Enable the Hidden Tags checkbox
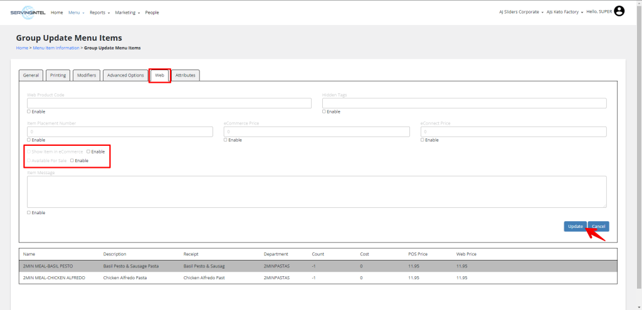Image resolution: width=642 pixels, height=310 pixels. coord(324,111)
